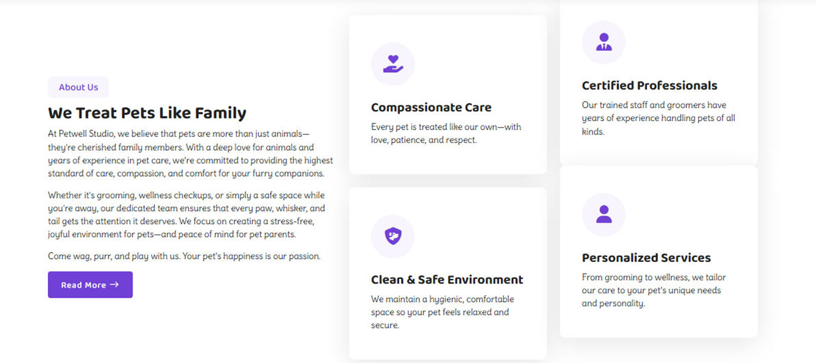Click the We Treat Pets Like Family heading
816x363 pixels.
coord(147,113)
